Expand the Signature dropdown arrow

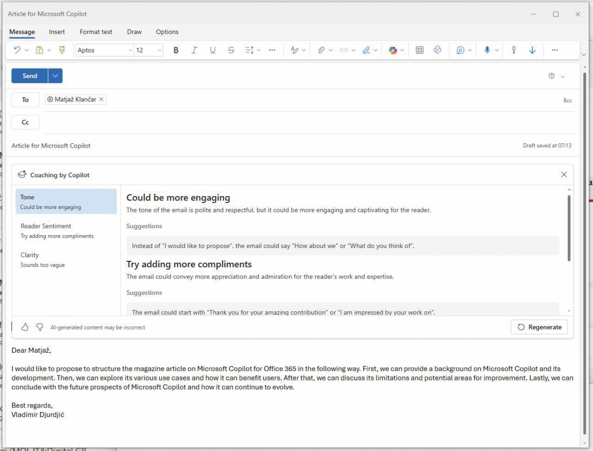[x=376, y=50]
